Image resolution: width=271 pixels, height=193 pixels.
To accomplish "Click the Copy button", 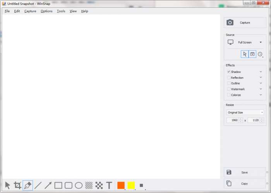I will coord(245,183).
